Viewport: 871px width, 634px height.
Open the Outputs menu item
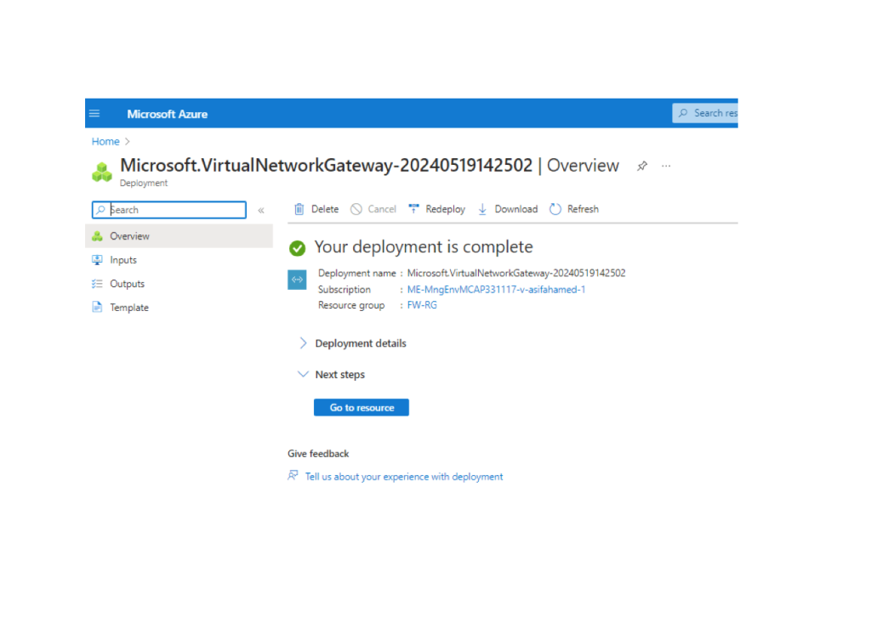coord(127,284)
